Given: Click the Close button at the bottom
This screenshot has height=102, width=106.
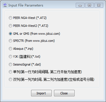Looking at the screenshot, I should pos(64,93).
